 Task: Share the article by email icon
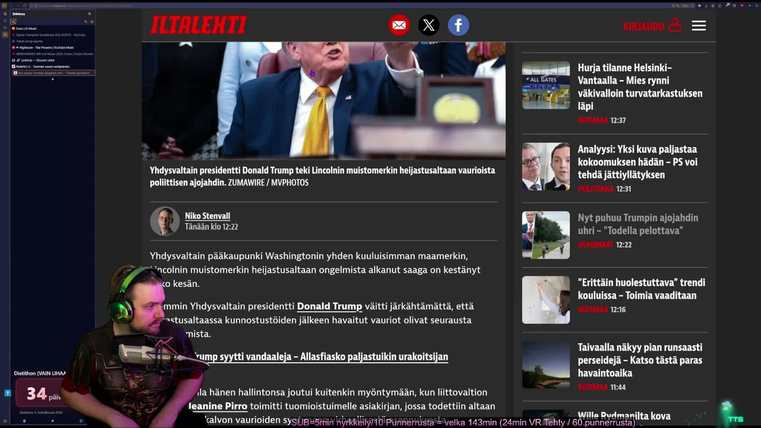[x=399, y=26]
